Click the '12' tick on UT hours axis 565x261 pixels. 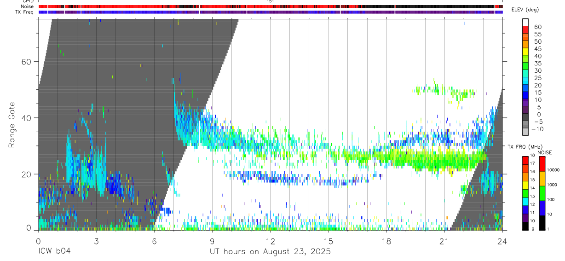click(270, 241)
